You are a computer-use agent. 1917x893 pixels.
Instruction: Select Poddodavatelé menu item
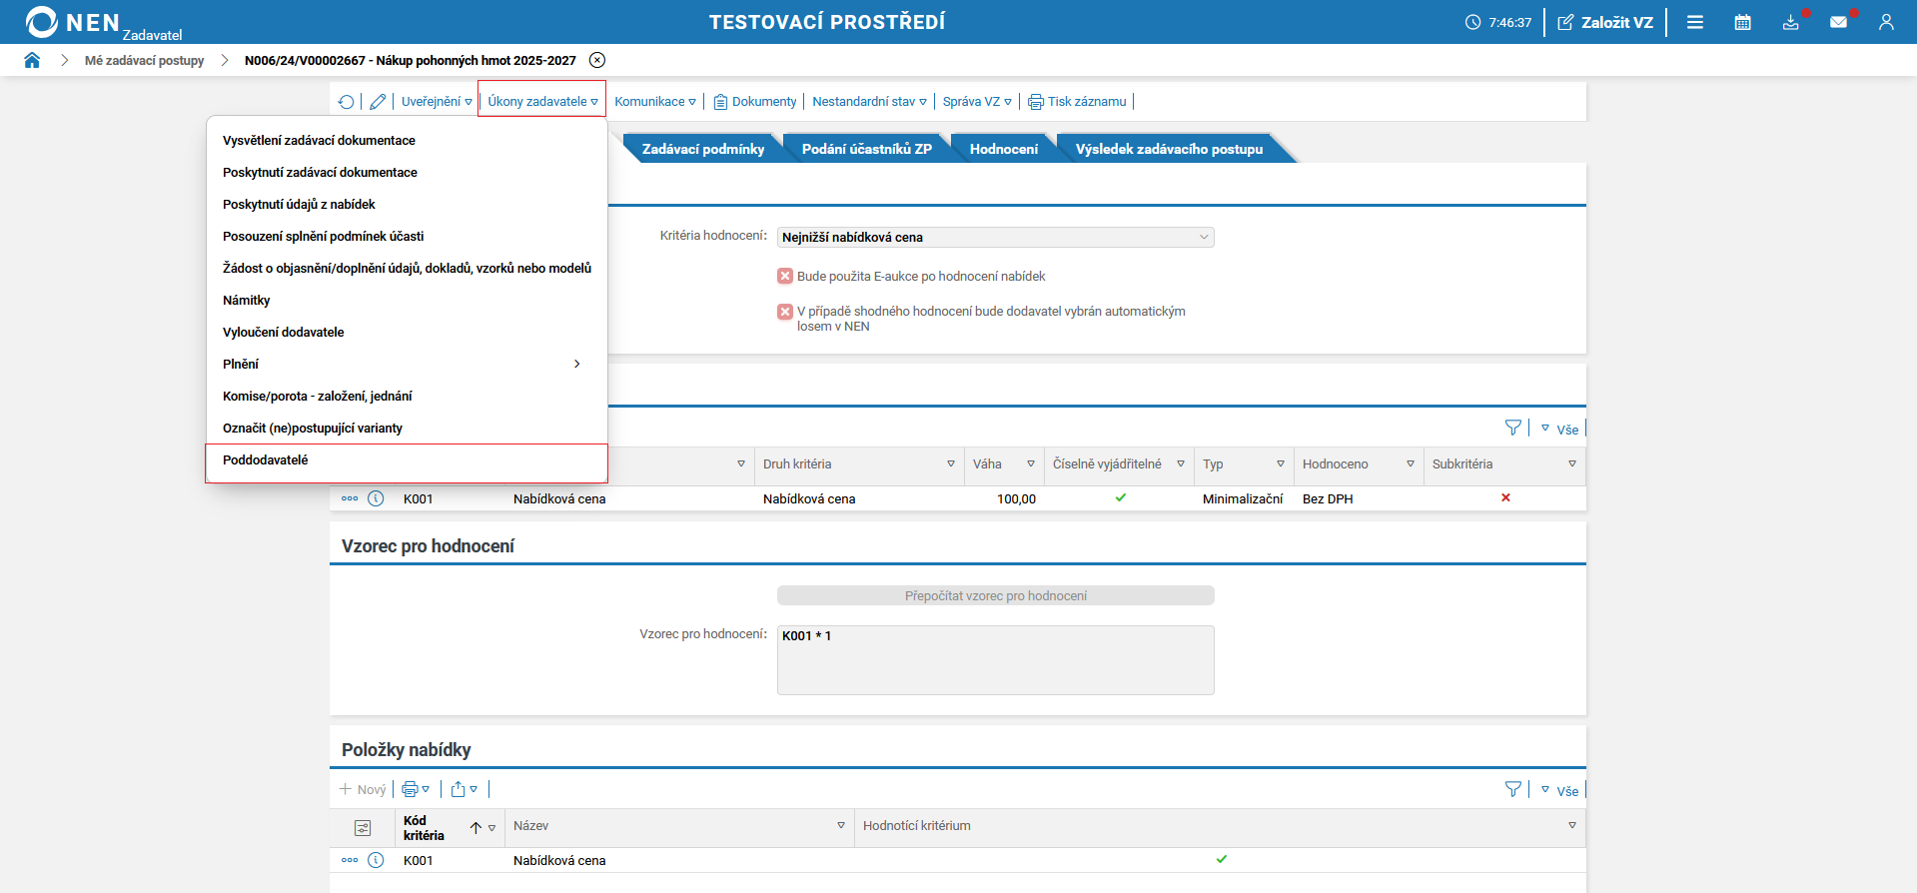(407, 460)
